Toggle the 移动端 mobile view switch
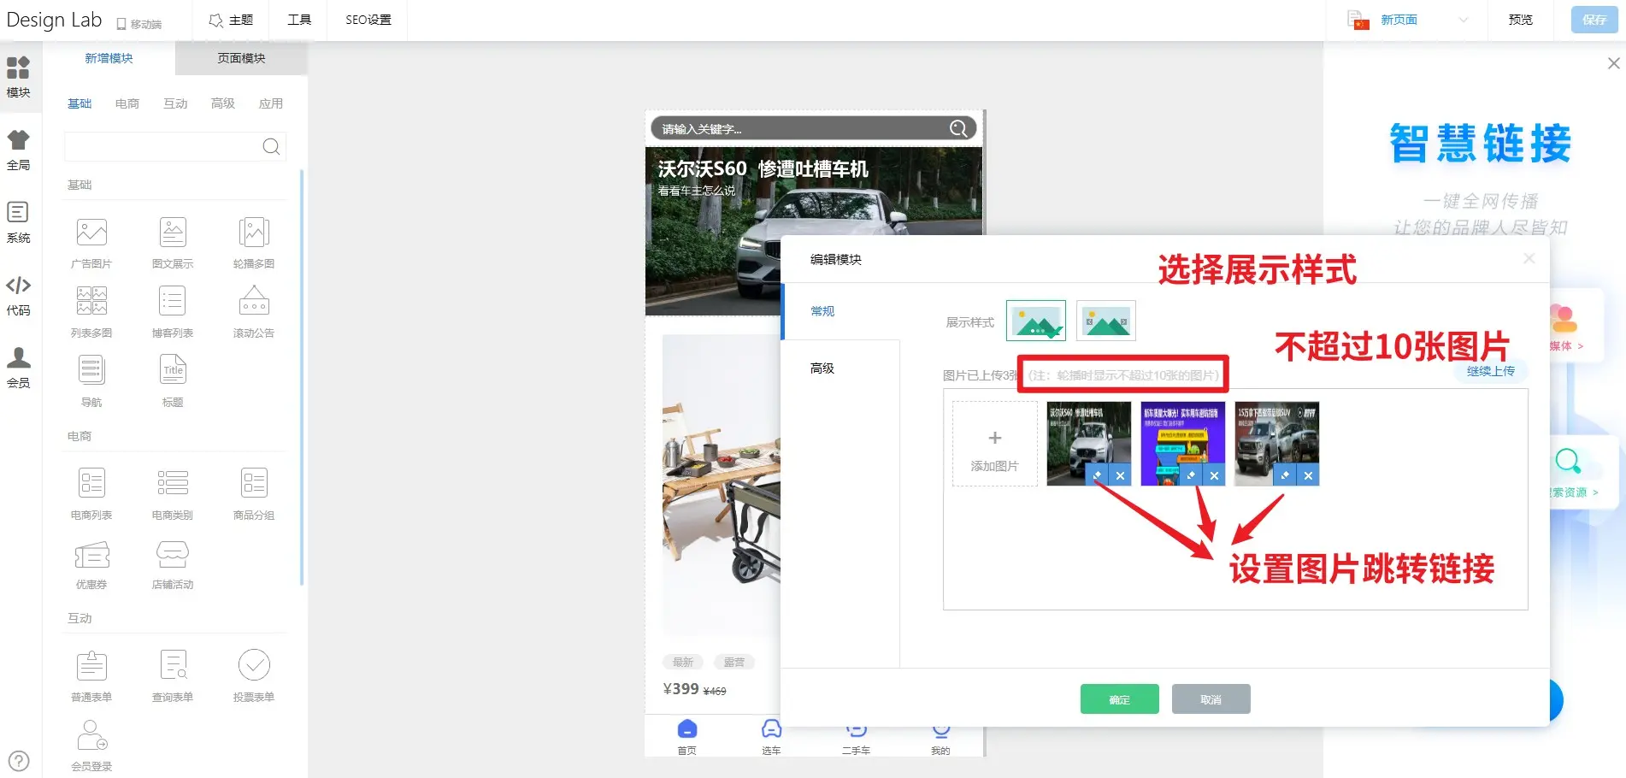Screen dimensions: 1626x778 (139, 24)
